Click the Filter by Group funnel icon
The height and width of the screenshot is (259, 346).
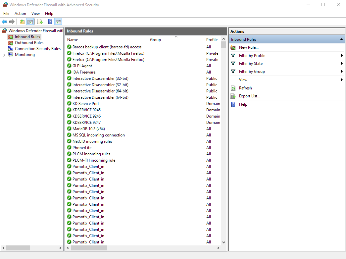tap(233, 72)
